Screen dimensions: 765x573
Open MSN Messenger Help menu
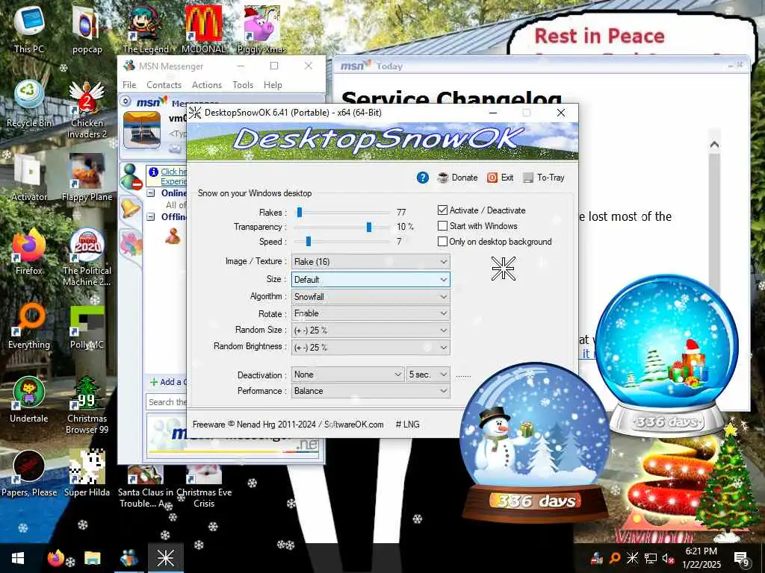[x=273, y=85]
